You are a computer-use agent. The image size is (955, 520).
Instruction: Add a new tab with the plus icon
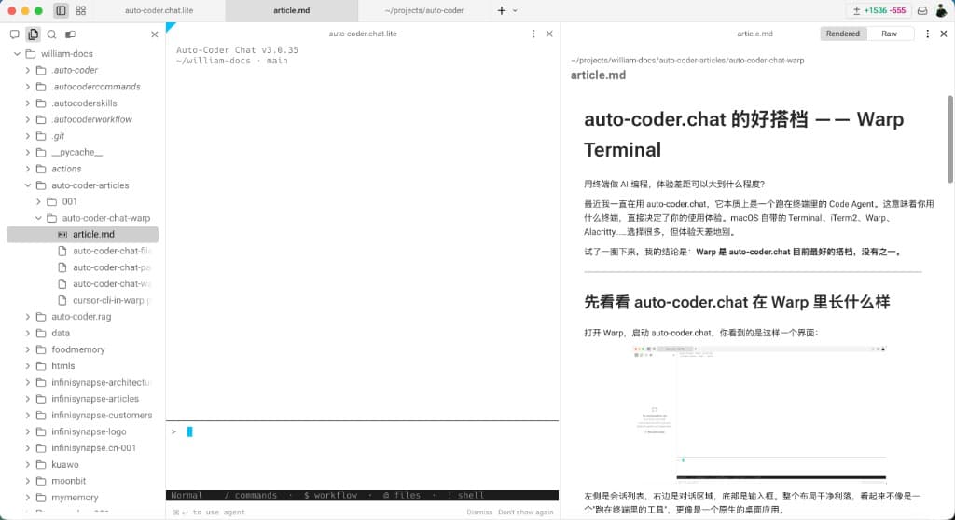[x=501, y=10]
